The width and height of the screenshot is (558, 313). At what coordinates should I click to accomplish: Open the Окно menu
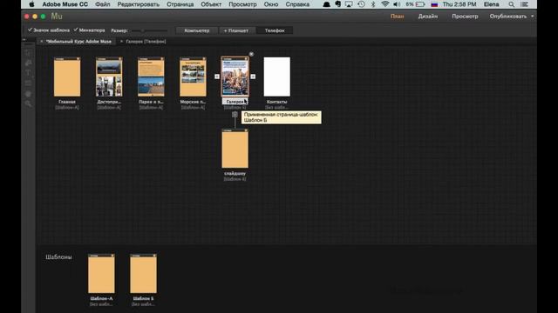click(x=271, y=4)
